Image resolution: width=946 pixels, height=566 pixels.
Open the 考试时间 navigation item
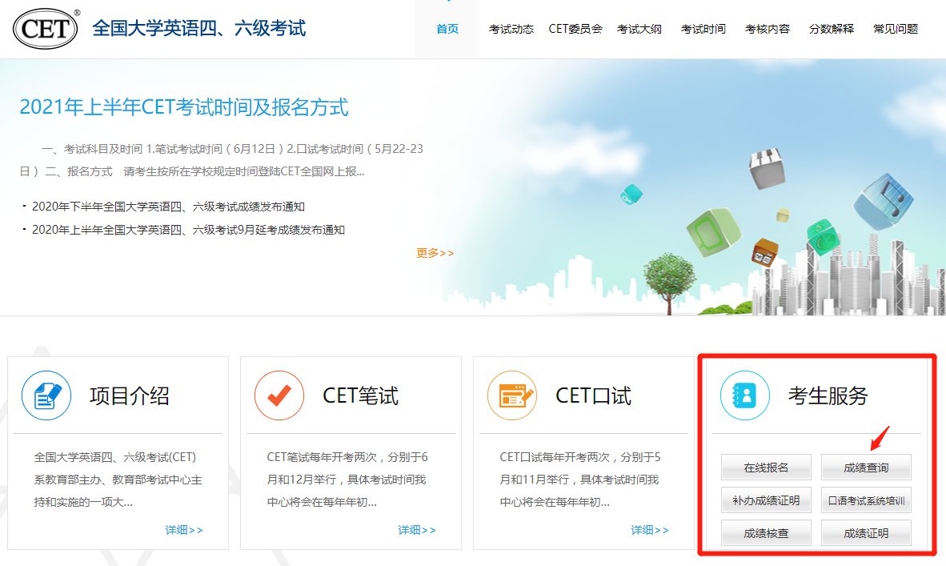[x=703, y=30]
